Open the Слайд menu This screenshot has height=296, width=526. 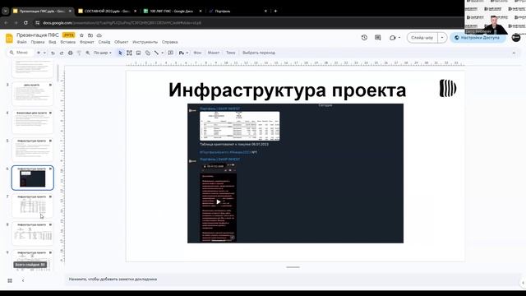[104, 42]
